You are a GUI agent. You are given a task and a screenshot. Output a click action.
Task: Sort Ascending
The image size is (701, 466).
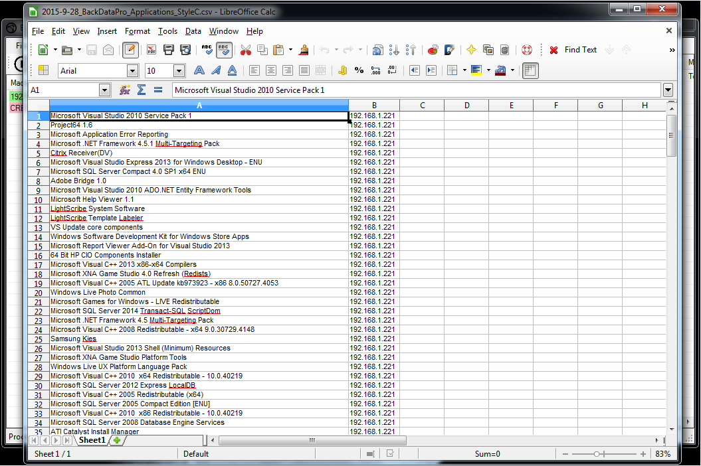tap(394, 50)
